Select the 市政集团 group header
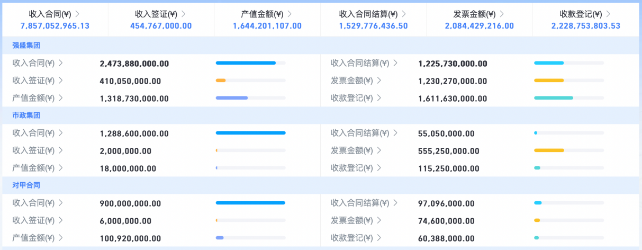Screen dimensions: 642x250 pos(26,115)
